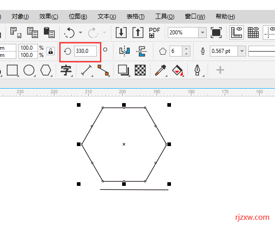The height and width of the screenshot is (227, 275).
Task: Increase the polygon sides count stepper
Action: coord(186,48)
